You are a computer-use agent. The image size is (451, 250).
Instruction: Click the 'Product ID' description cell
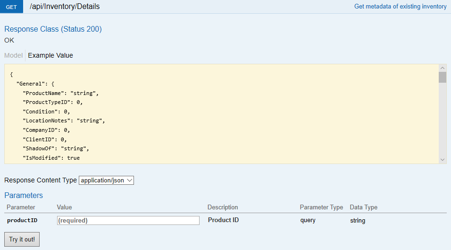coord(223,220)
